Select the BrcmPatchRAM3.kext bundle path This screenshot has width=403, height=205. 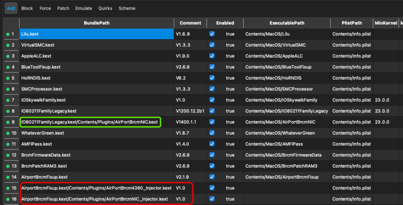tap(97, 166)
